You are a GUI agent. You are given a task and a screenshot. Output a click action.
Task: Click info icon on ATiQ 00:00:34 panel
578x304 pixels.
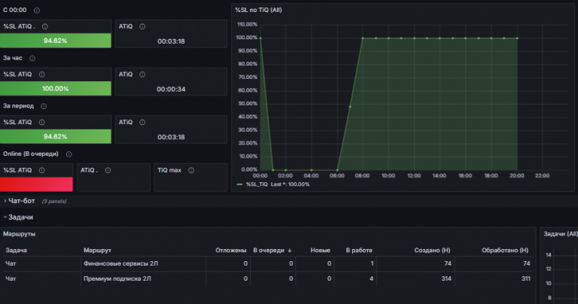point(142,74)
